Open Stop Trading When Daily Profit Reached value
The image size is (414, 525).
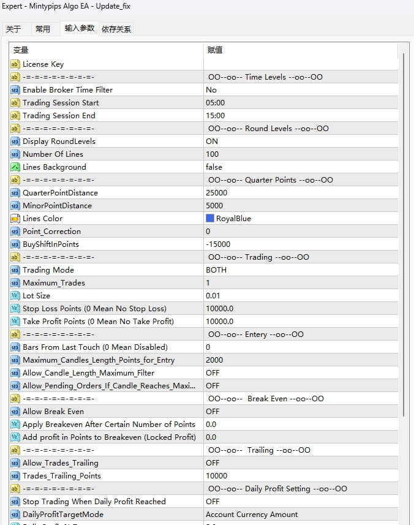(301, 502)
